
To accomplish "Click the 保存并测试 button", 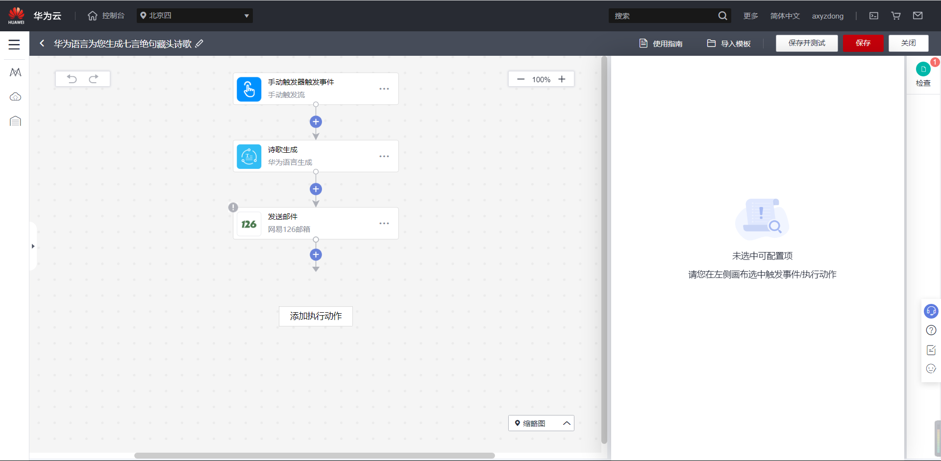I will tap(807, 43).
